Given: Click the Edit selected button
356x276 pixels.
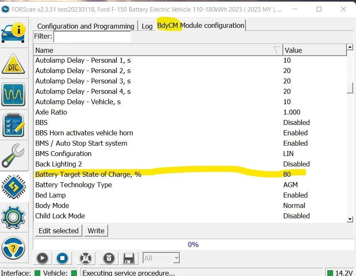Looking at the screenshot, I should 58,230.
